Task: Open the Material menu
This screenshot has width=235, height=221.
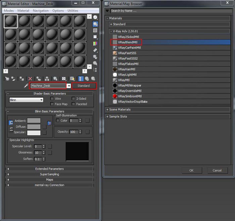Action: click(23, 11)
